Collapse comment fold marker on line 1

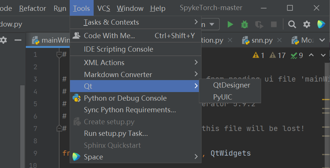tap(59, 55)
